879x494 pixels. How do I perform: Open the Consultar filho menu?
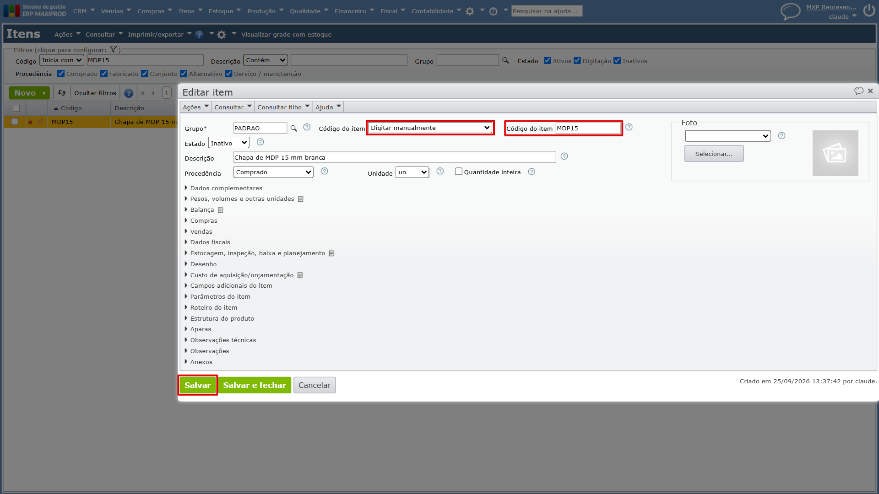283,107
